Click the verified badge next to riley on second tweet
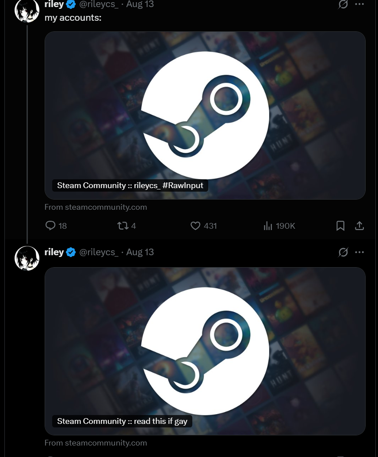The image size is (378, 457). click(71, 252)
